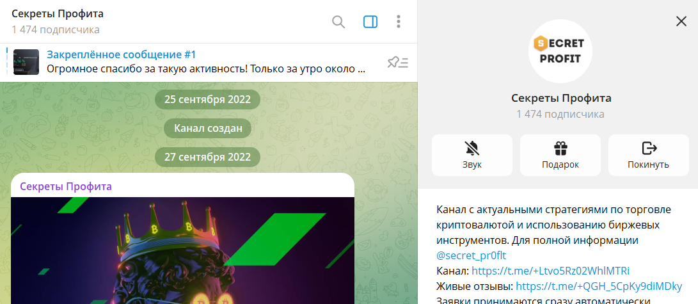Click the 27 сентября 2022 date badge

point(207,157)
